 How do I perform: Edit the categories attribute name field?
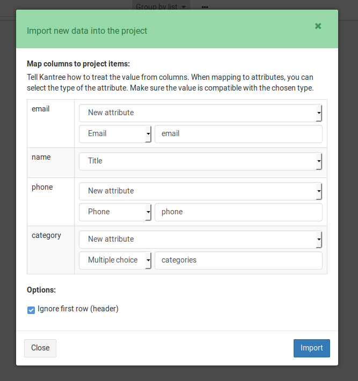(x=238, y=260)
